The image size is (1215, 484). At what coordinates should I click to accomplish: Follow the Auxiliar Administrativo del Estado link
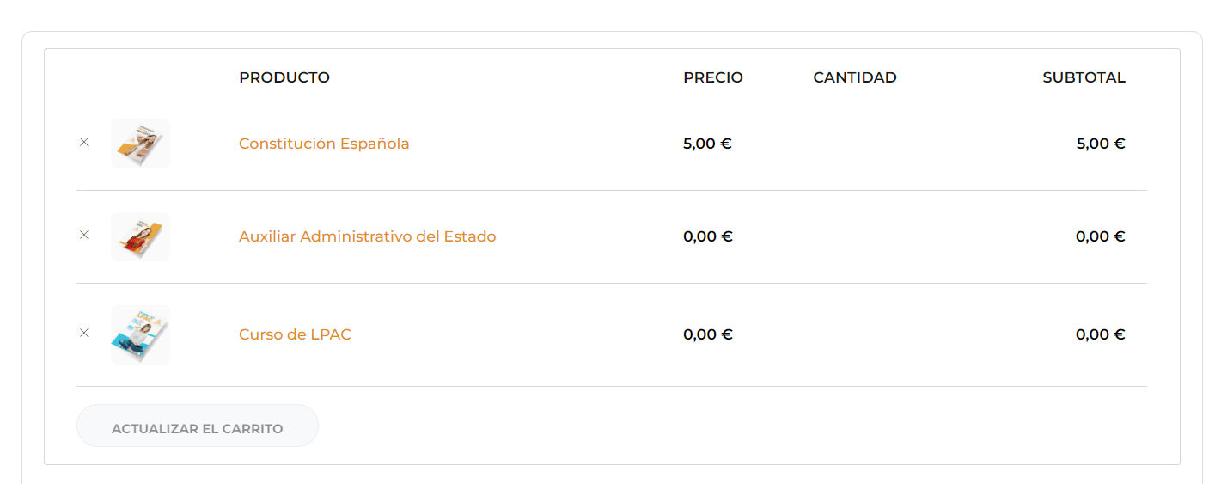pyautogui.click(x=368, y=236)
